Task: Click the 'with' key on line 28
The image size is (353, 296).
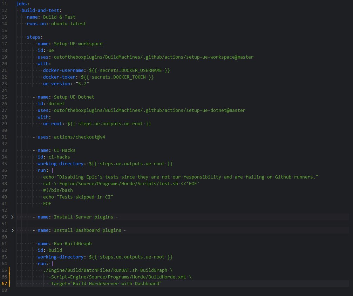Action: [43, 117]
